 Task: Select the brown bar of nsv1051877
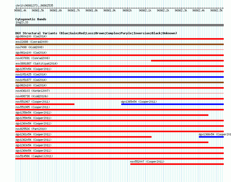[x=119, y=82]
